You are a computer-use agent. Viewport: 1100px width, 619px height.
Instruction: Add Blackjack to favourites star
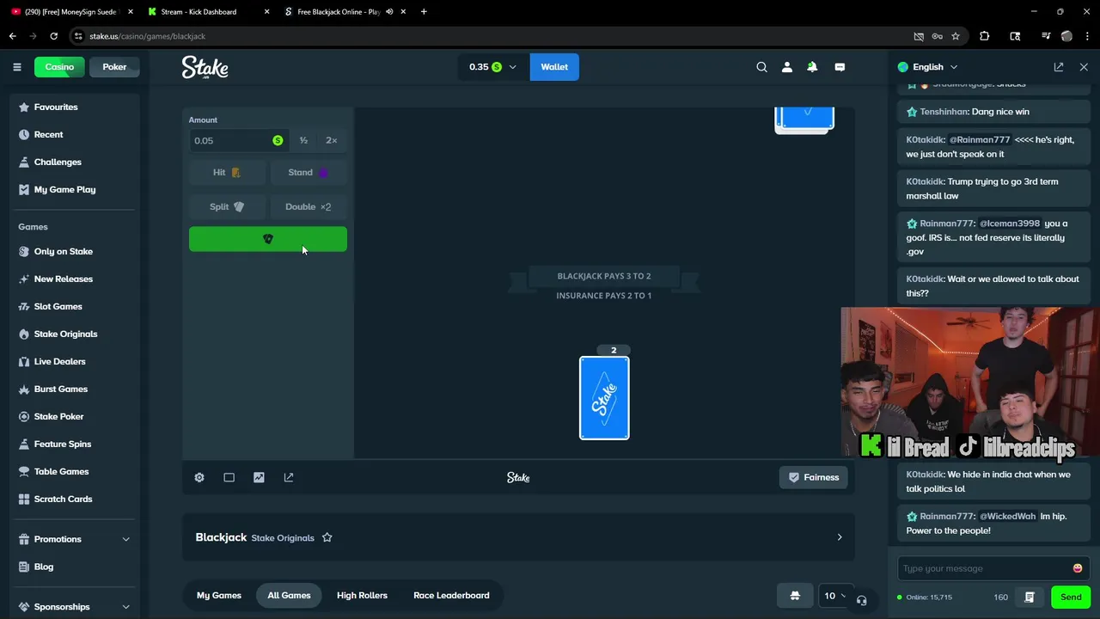coord(327,537)
